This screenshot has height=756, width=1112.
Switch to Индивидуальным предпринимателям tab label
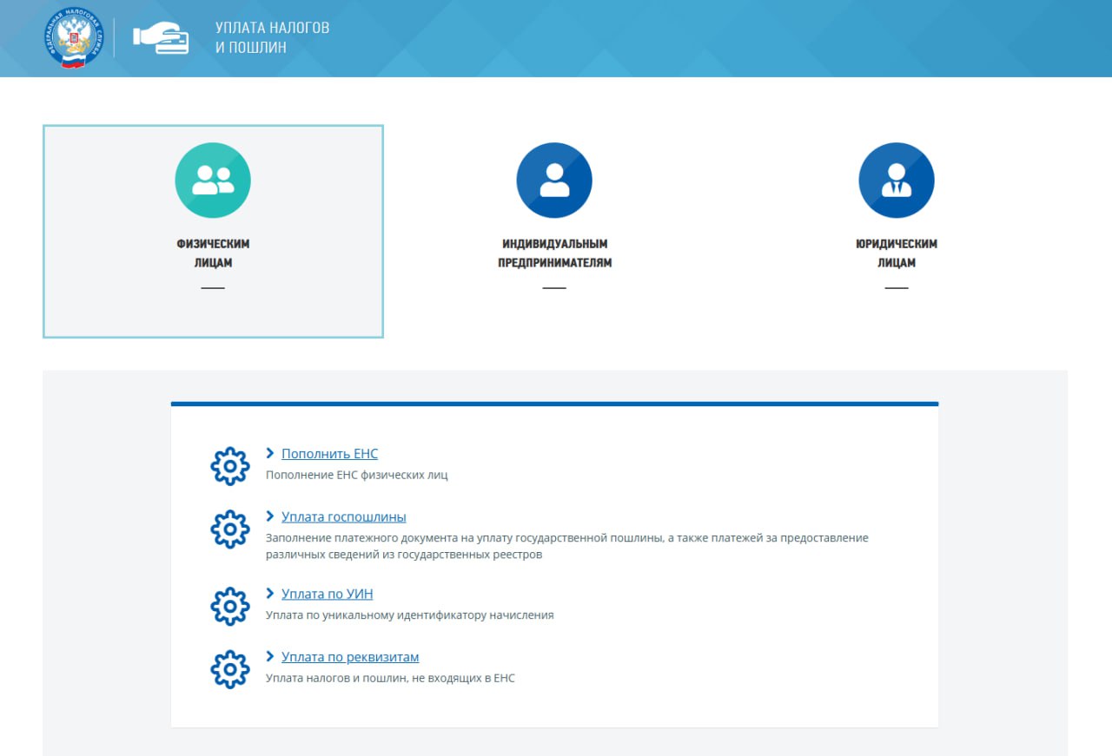coord(554,253)
